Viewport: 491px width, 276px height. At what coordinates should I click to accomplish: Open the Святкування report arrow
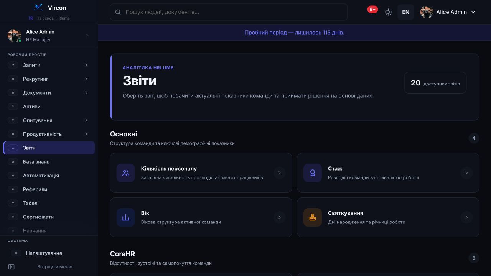[x=466, y=217]
